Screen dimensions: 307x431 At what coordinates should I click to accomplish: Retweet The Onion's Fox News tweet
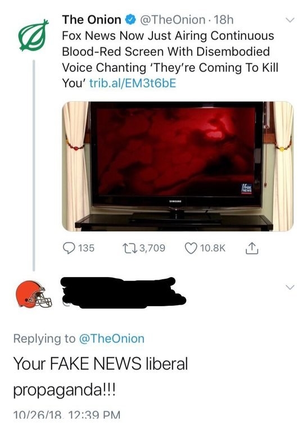point(130,248)
